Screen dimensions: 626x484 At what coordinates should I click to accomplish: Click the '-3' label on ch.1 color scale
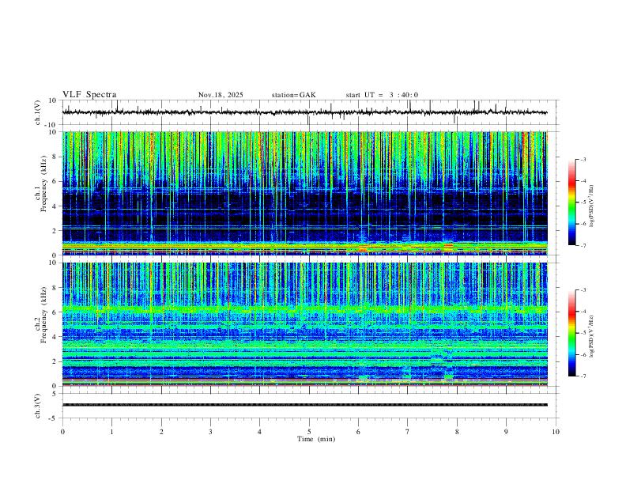583,159
